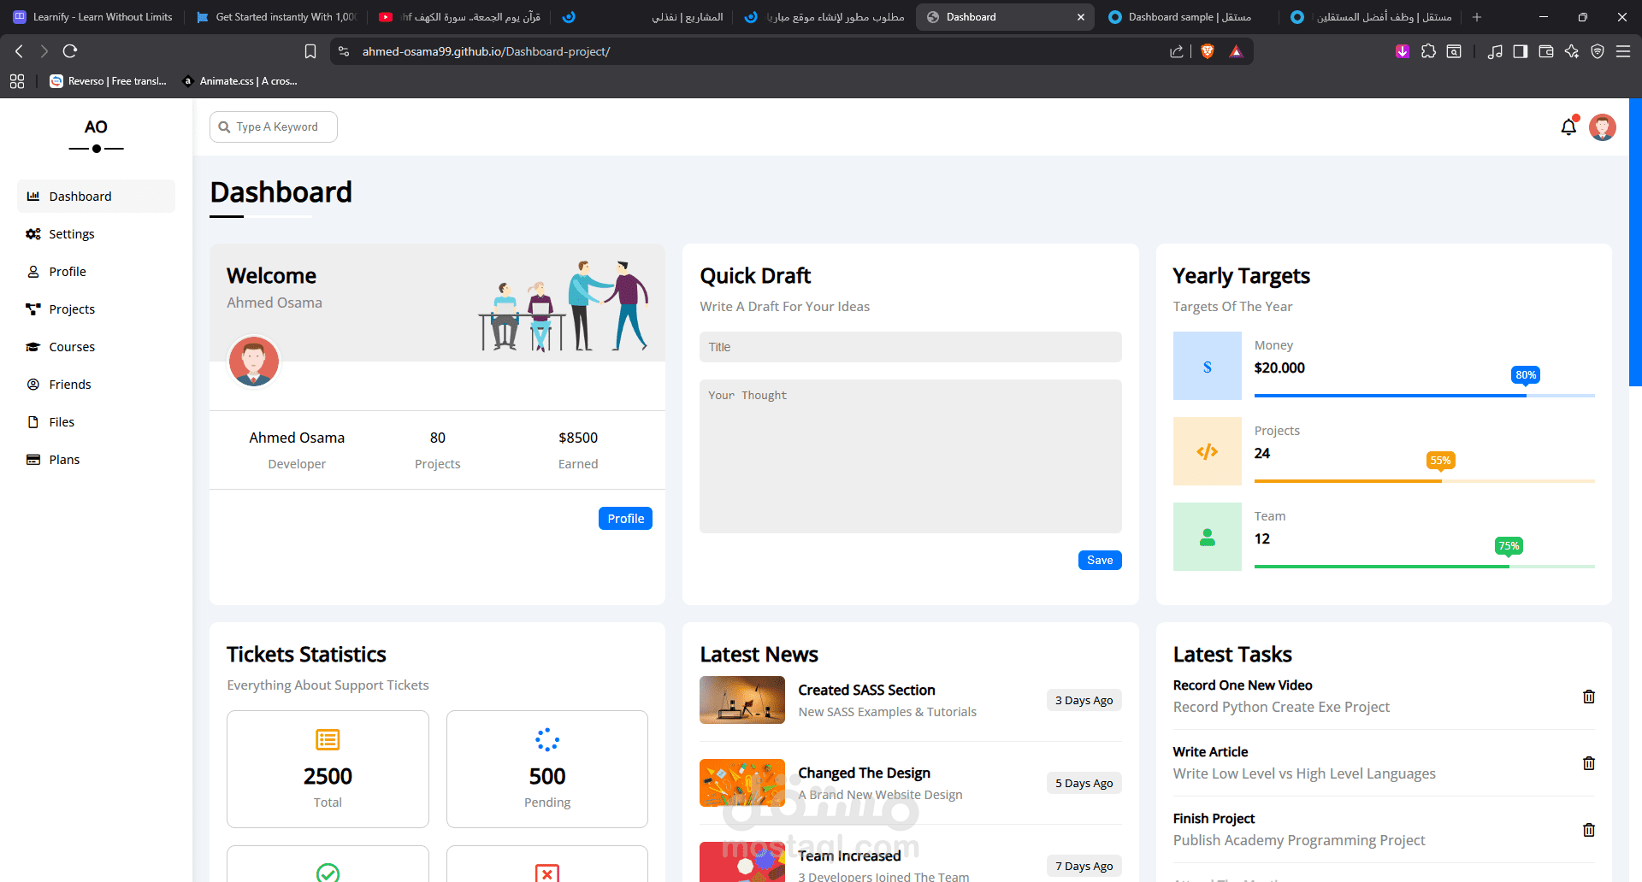Select Plans in the sidebar
Screen dimensions: 1642x882
point(64,459)
